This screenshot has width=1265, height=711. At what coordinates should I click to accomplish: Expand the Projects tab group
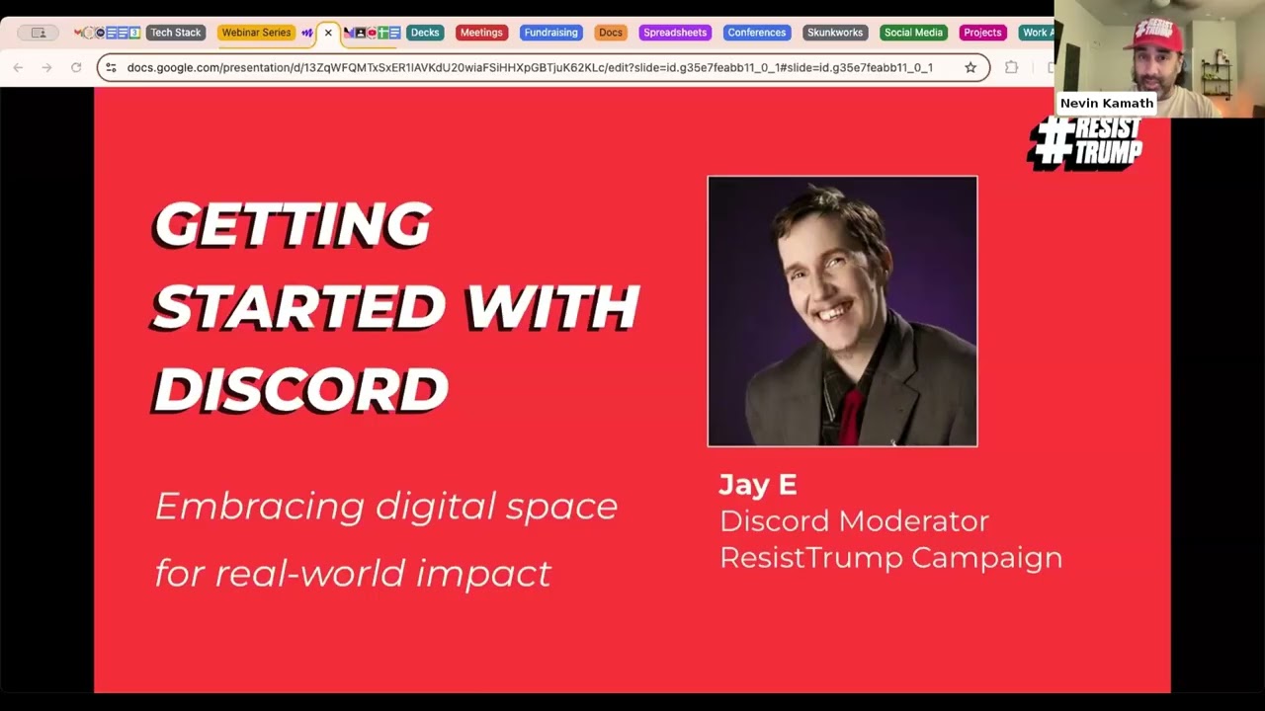pyautogui.click(x=982, y=33)
